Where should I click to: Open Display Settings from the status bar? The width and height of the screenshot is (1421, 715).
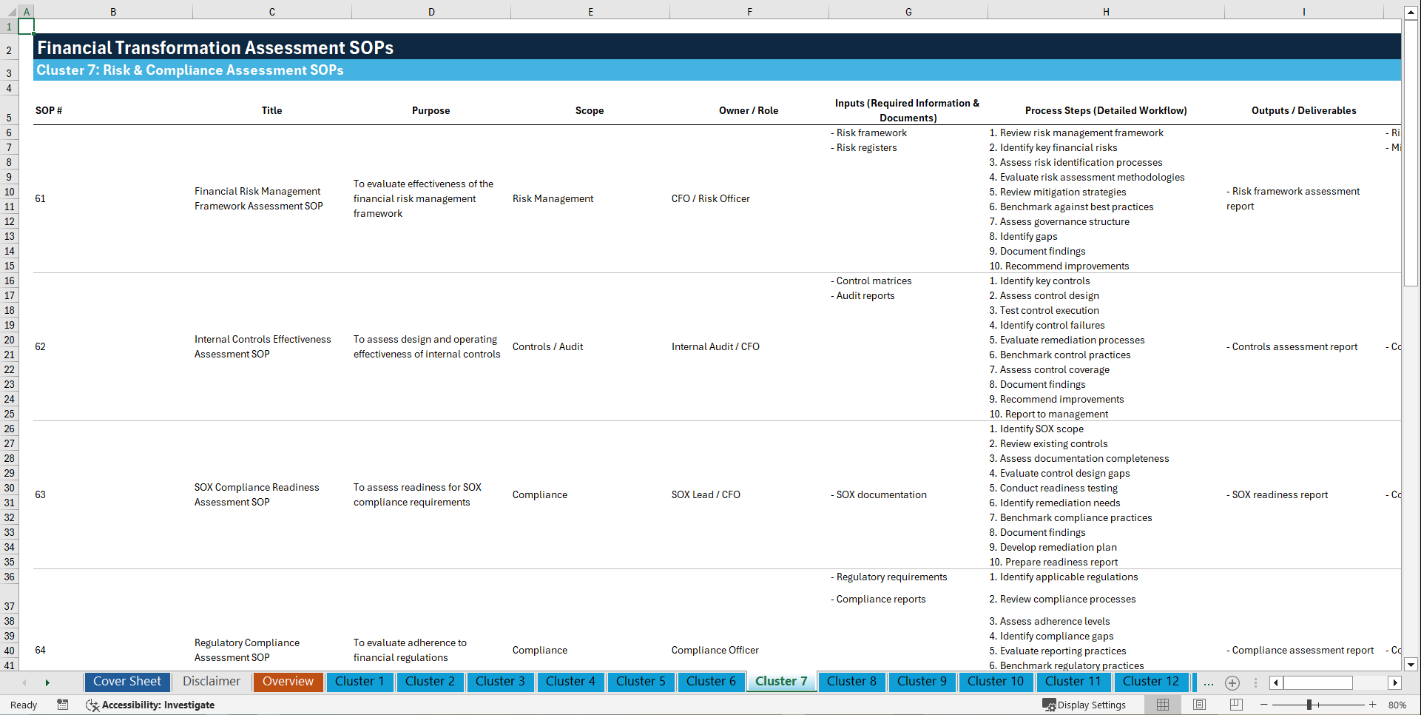point(1084,705)
